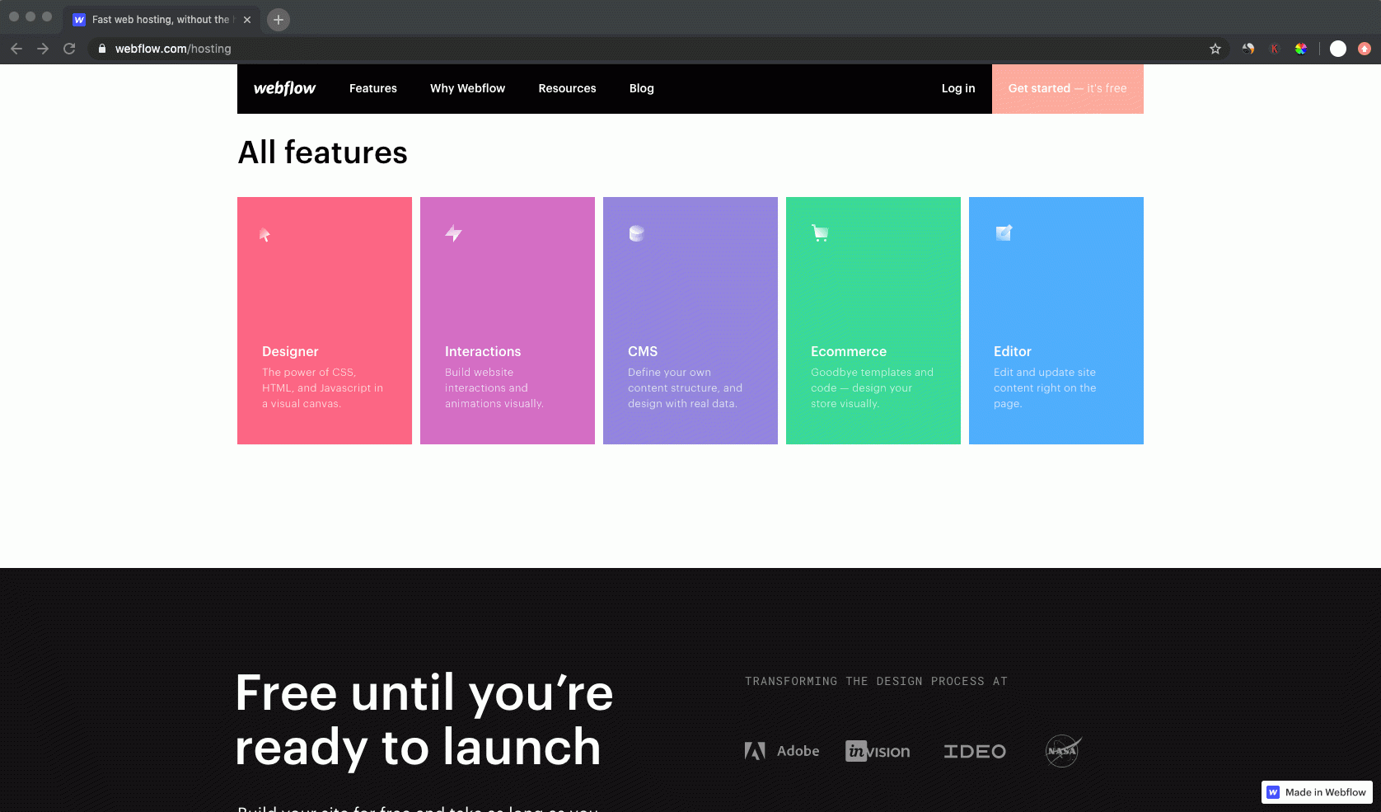Image resolution: width=1381 pixels, height=812 pixels.
Task: Close the Fast web hosting tab
Action: 247,20
